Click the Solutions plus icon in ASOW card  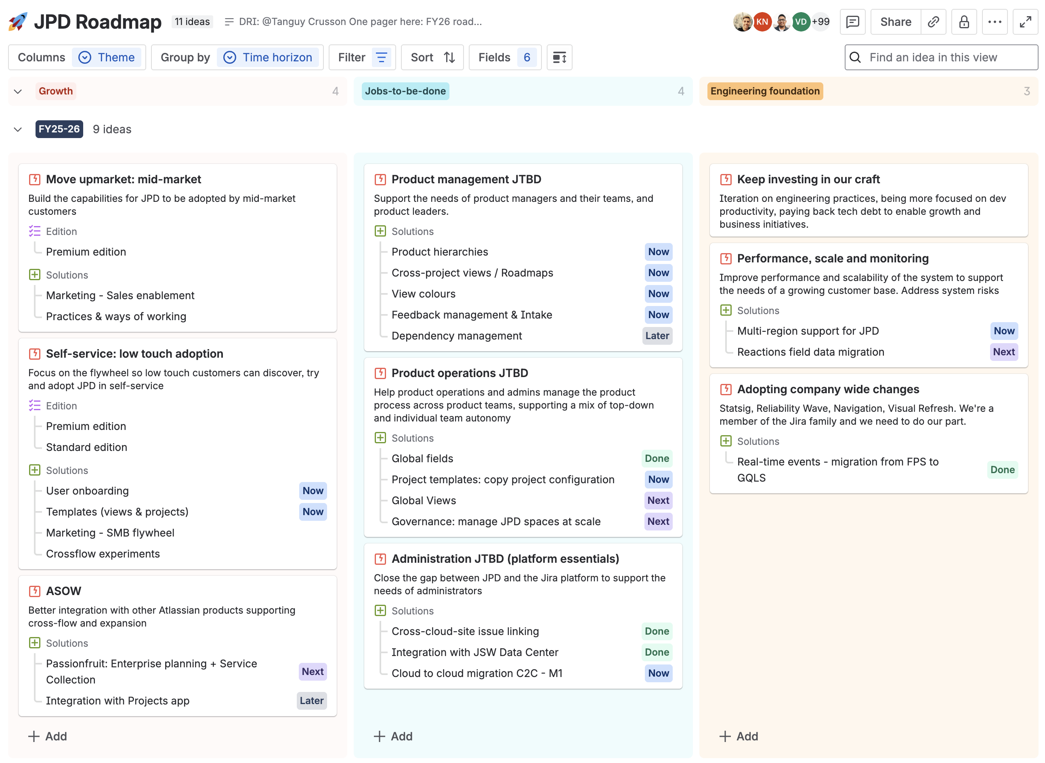[35, 642]
